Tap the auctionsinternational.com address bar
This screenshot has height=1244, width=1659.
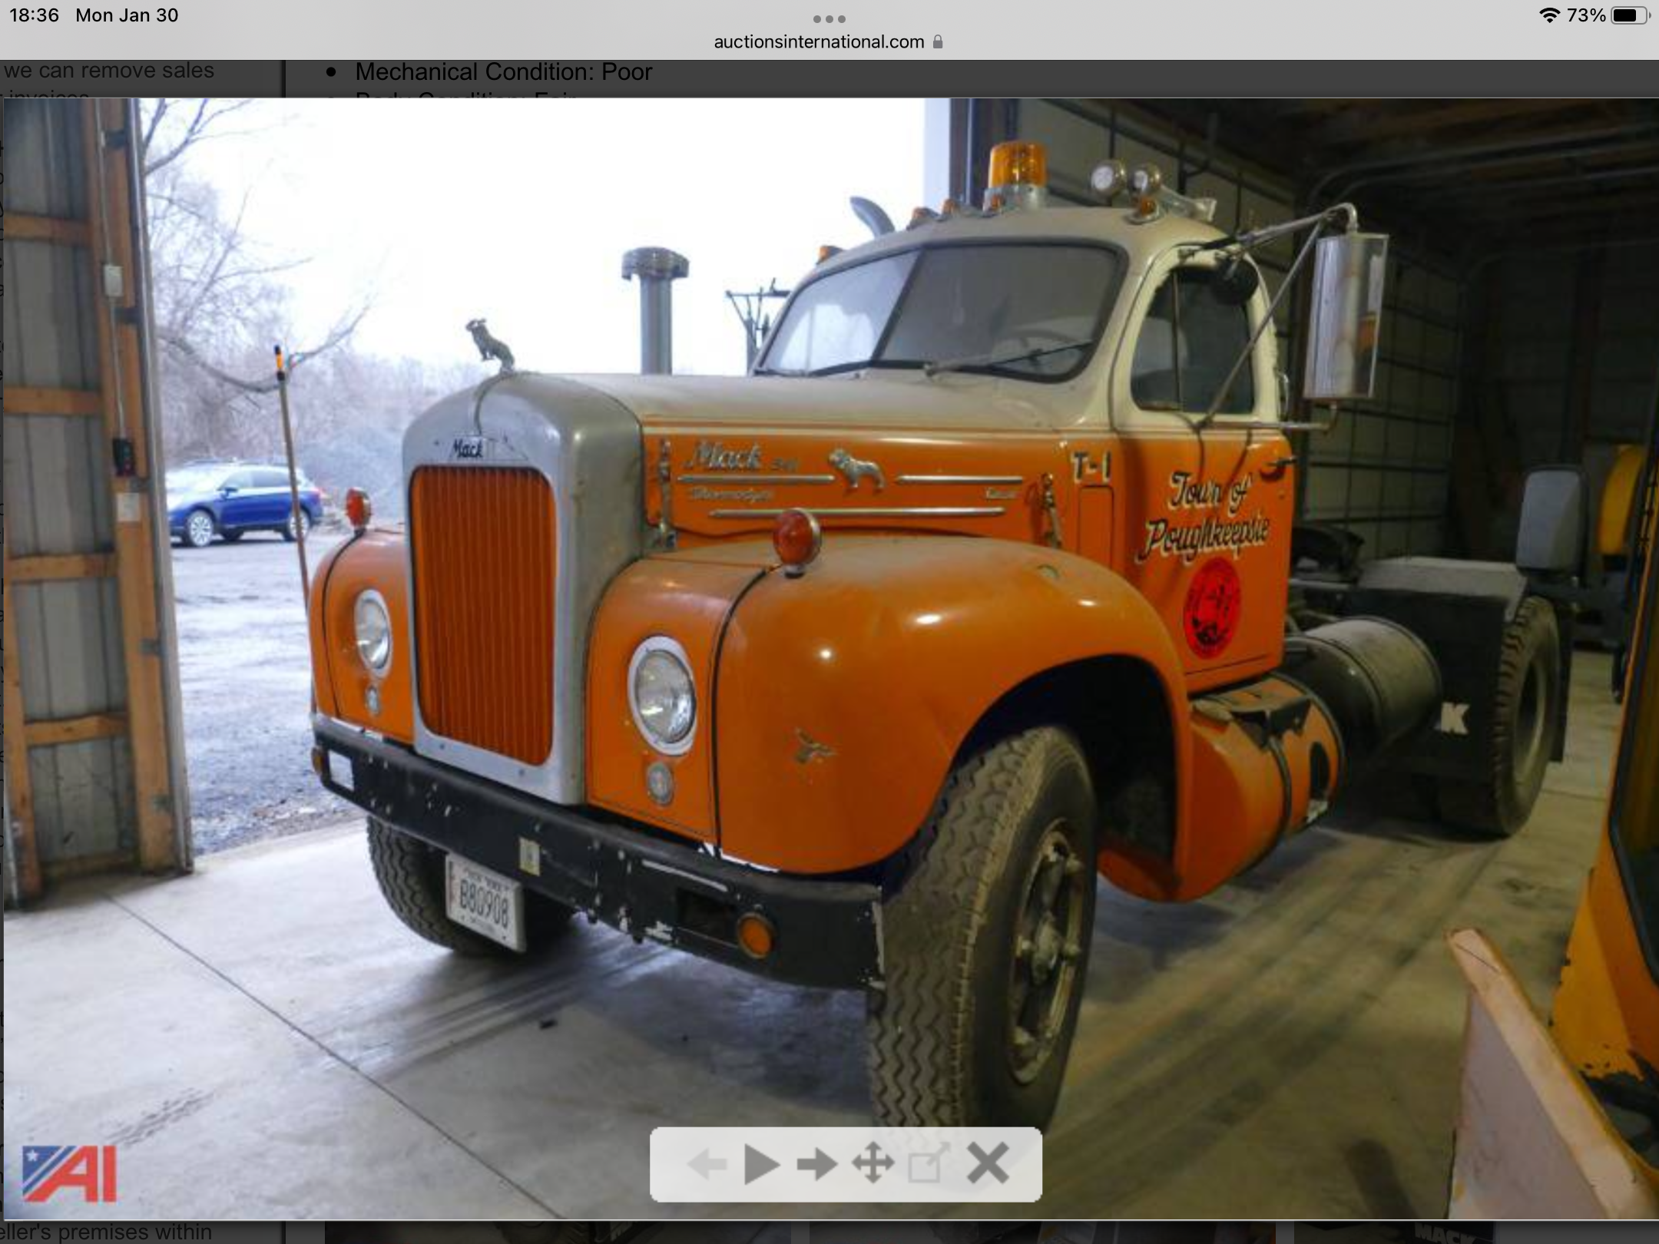pos(829,42)
